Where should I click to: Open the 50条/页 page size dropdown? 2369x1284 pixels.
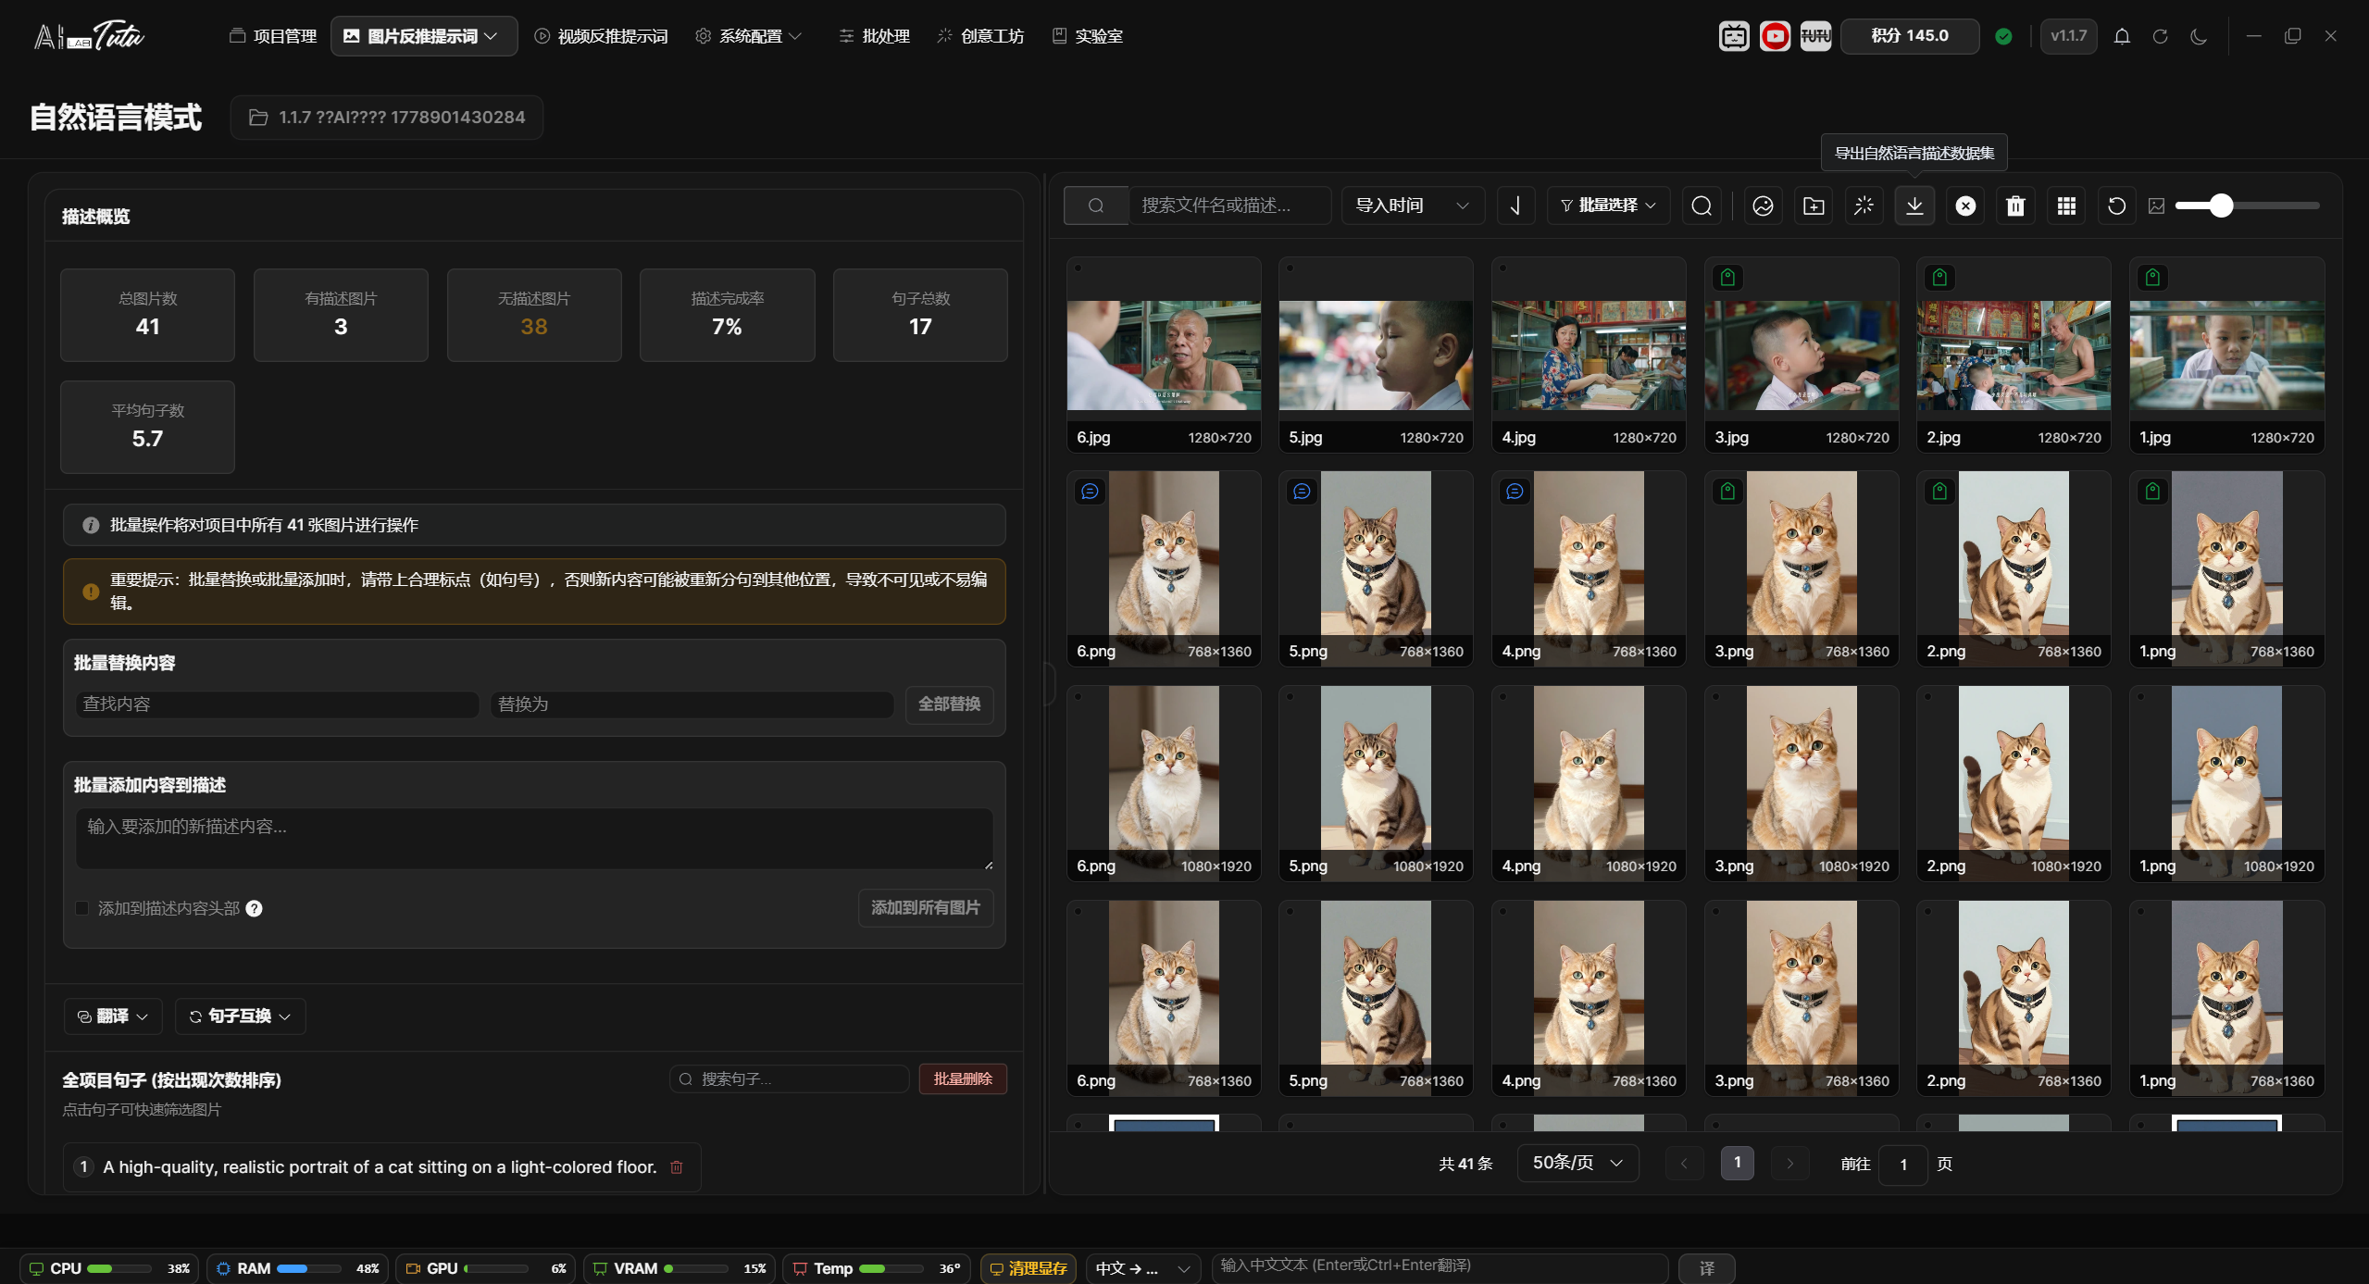coord(1577,1163)
